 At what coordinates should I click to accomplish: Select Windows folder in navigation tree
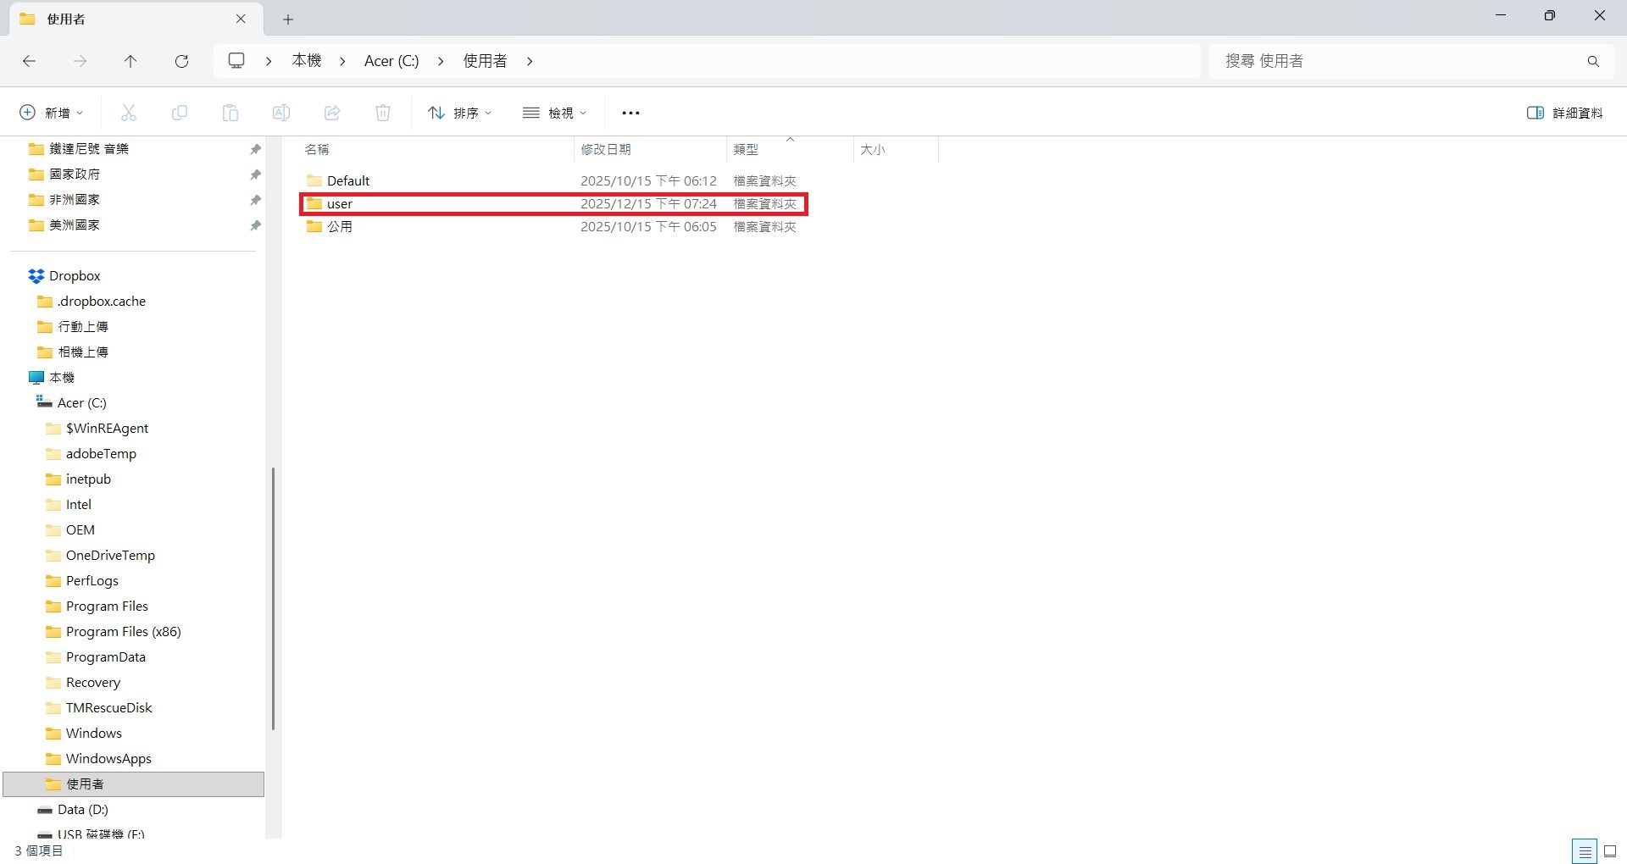tap(94, 733)
